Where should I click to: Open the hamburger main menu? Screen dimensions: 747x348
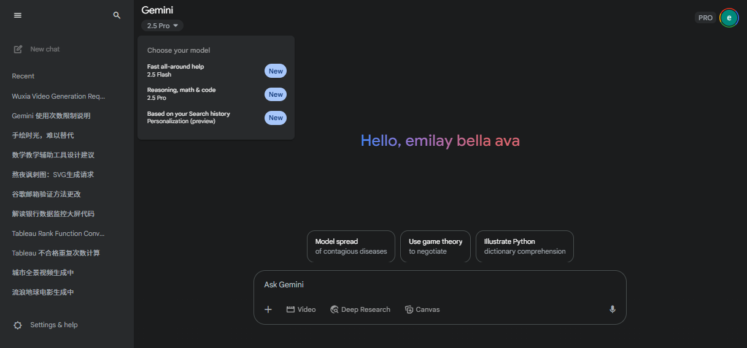click(x=18, y=15)
